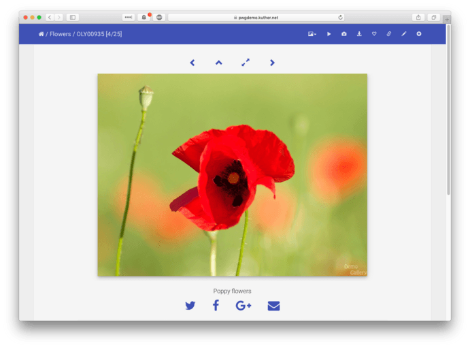Go to previous photo with left chevron
This screenshot has height=348, width=470.
point(192,63)
